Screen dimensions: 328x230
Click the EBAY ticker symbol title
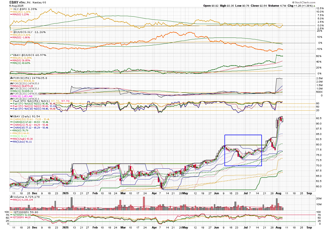(x=14, y=2)
